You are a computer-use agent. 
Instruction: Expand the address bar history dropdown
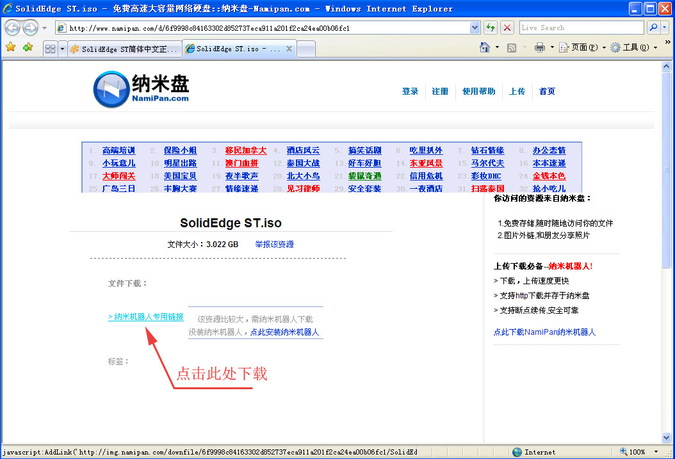[475, 28]
